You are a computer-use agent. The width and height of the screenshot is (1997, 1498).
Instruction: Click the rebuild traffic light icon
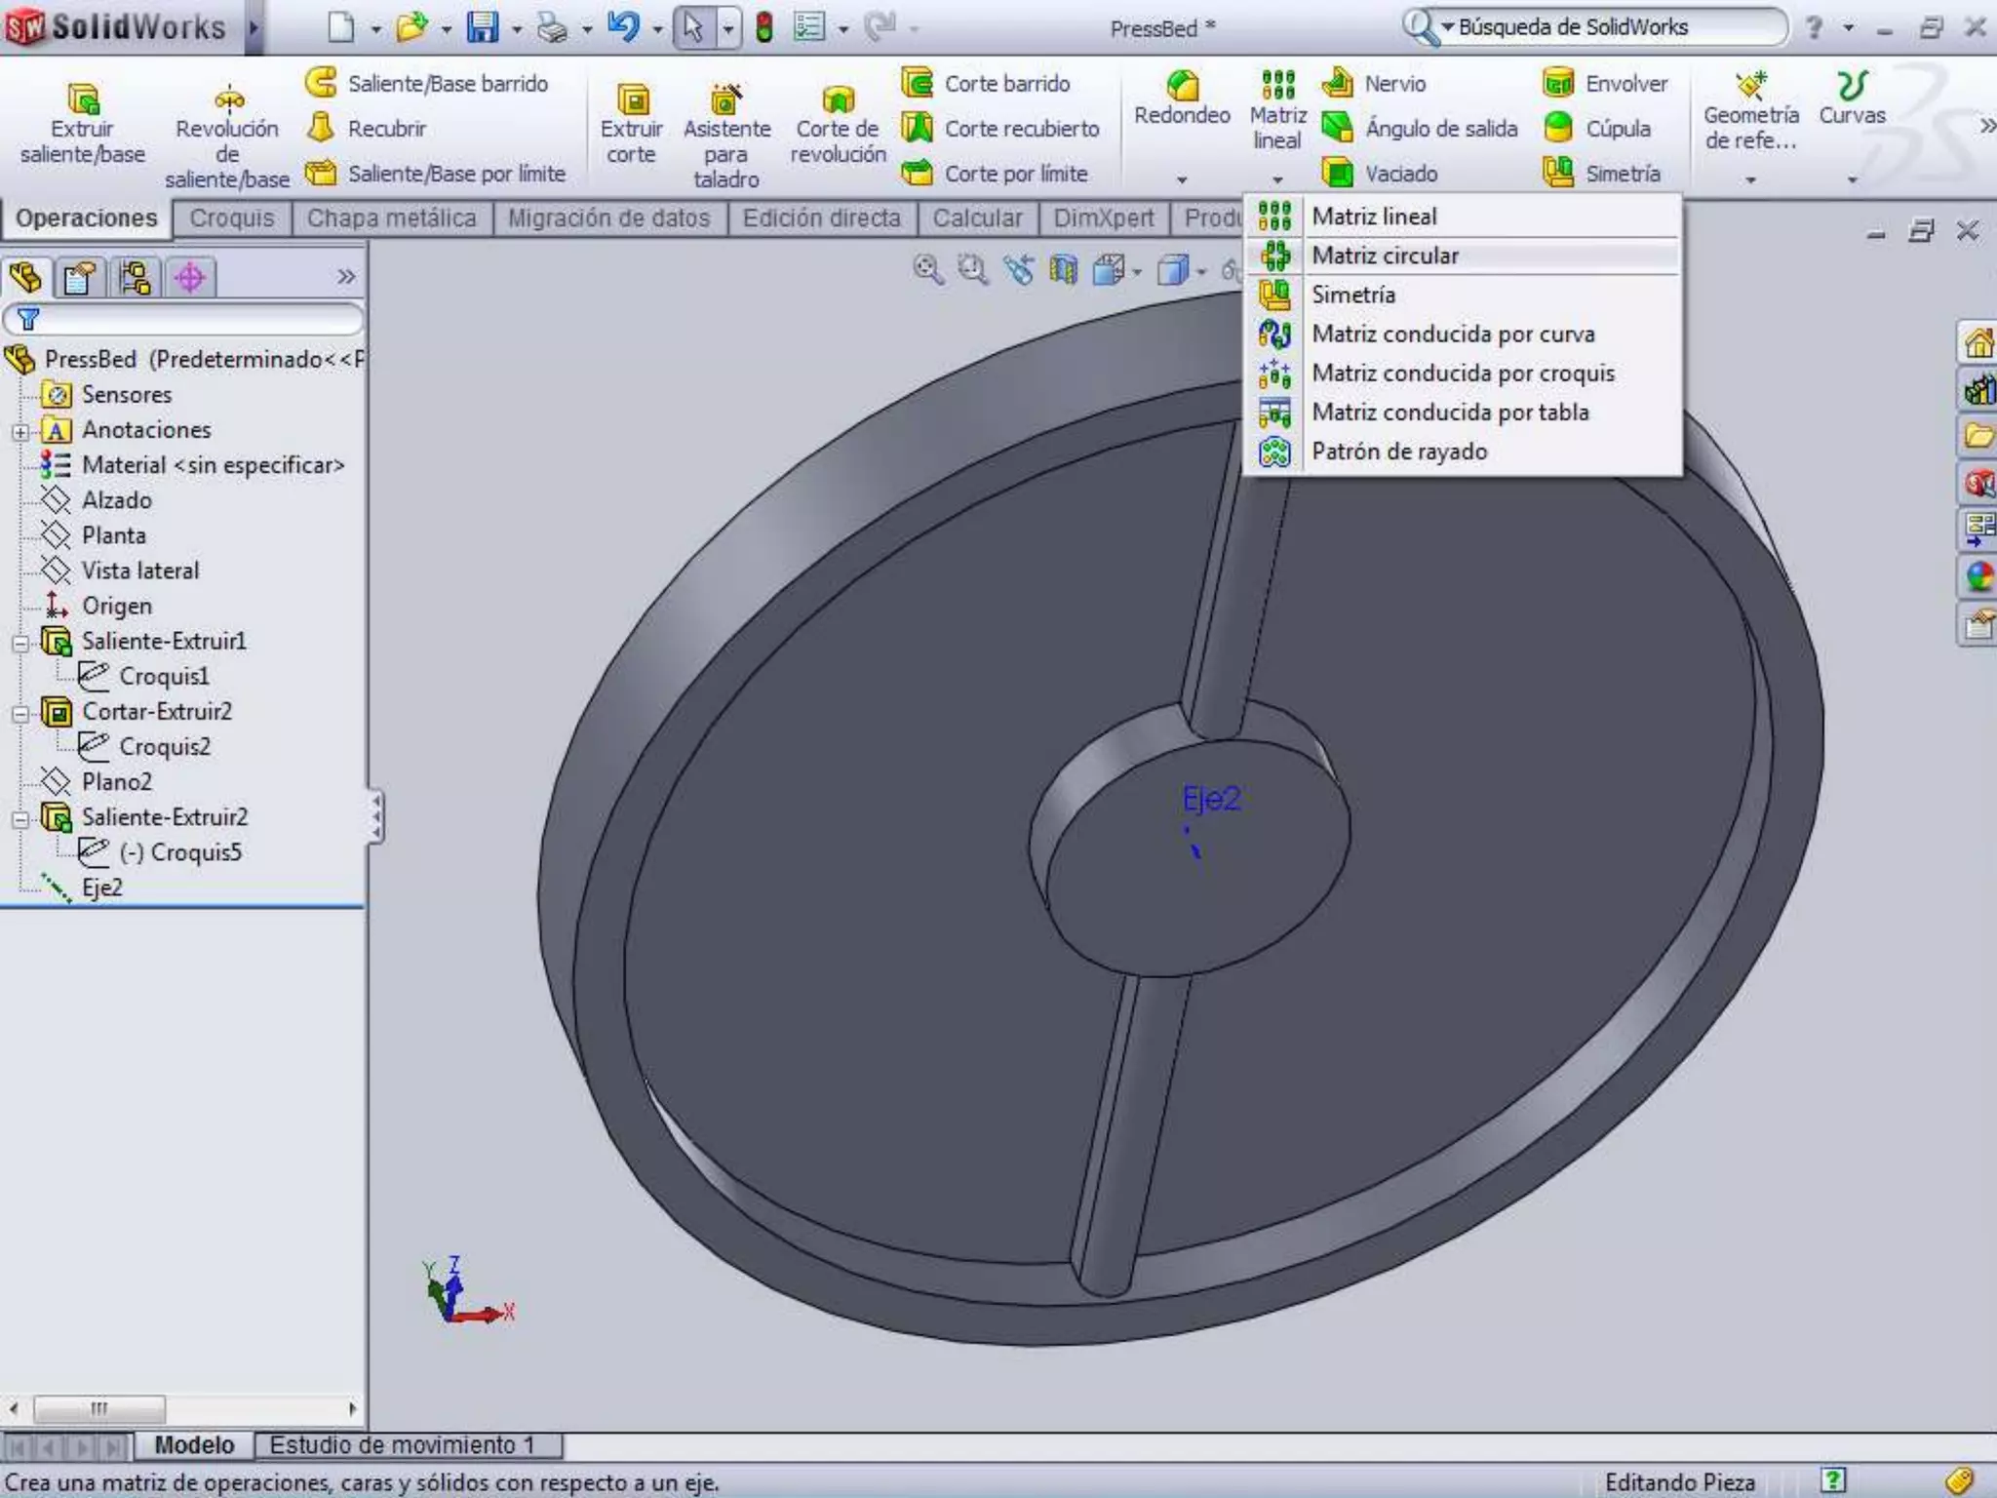pos(764,27)
